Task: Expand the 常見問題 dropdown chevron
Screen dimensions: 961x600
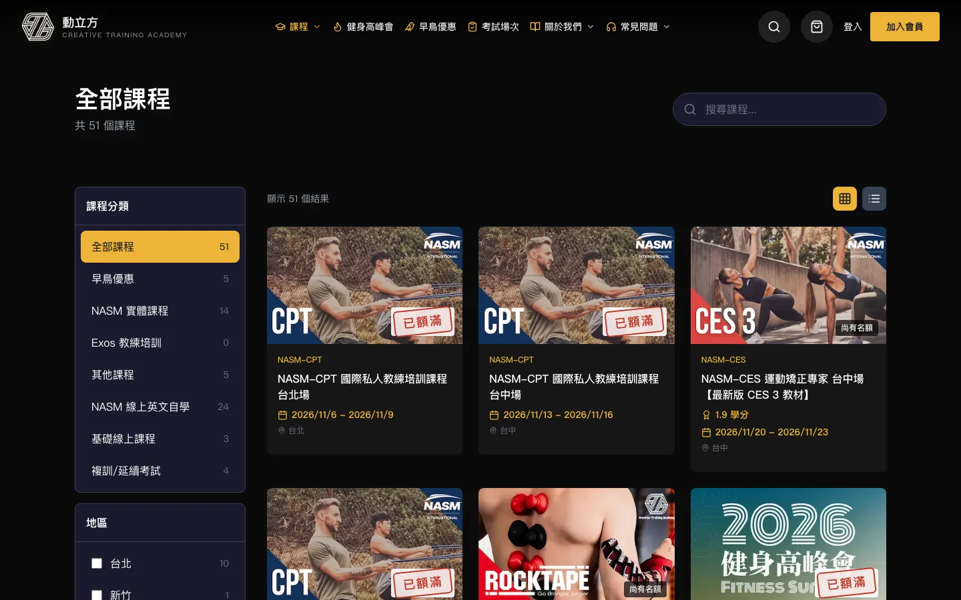Action: click(667, 27)
